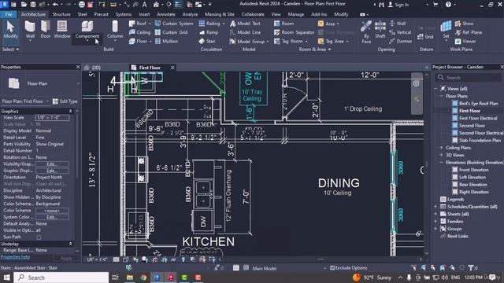Select the Door tool
Screen dimensions: 504x283
coord(46,30)
